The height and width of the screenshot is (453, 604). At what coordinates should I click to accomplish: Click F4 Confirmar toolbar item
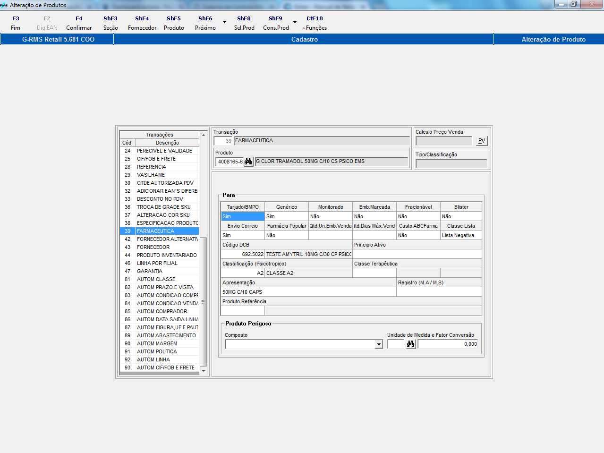pos(79,23)
